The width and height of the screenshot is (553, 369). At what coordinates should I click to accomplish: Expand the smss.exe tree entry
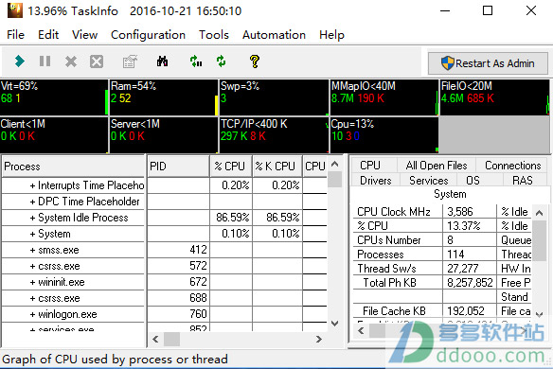tap(32, 251)
